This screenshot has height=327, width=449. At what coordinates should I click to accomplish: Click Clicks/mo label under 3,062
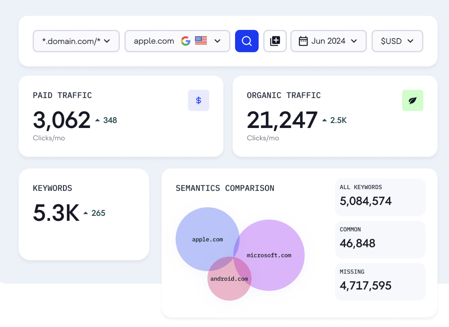[49, 138]
